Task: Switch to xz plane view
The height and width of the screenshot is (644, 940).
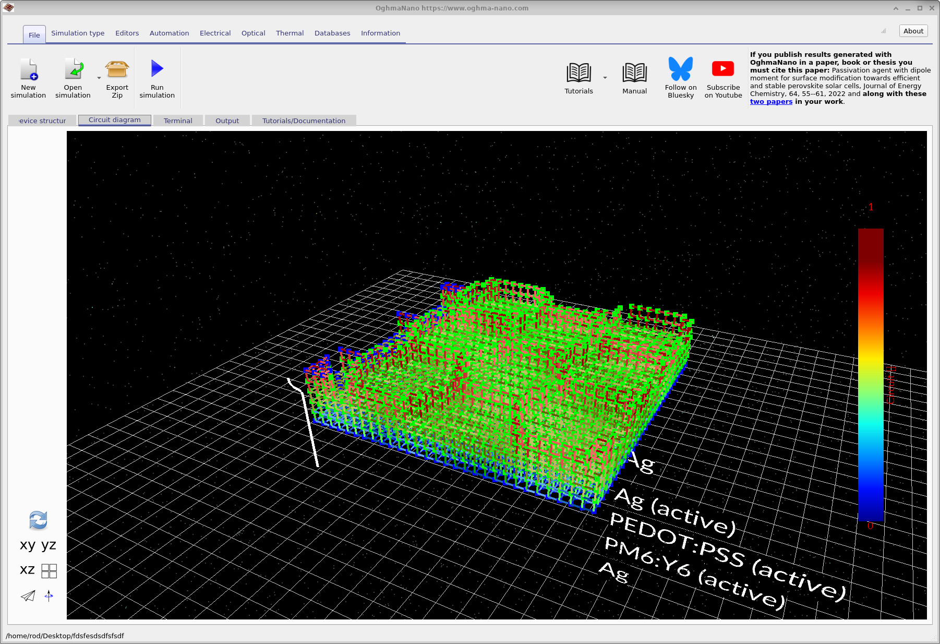Action: coord(27,570)
